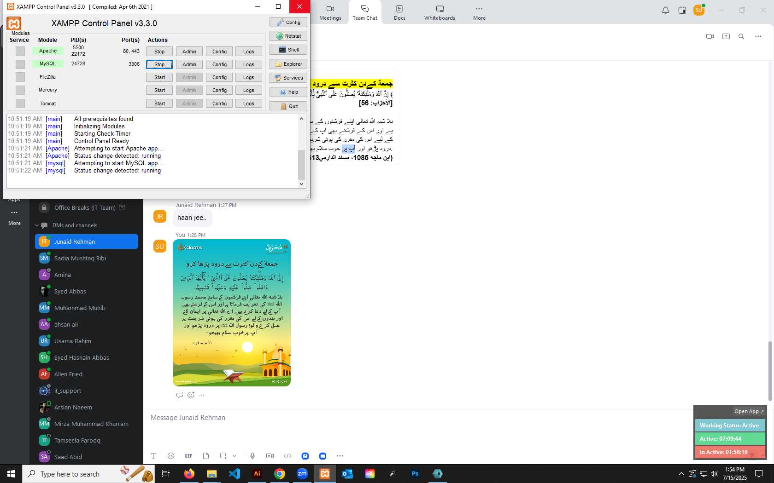Screen dimensions: 774x483
Task: Open XAMPP Explorer
Action: [288, 64]
